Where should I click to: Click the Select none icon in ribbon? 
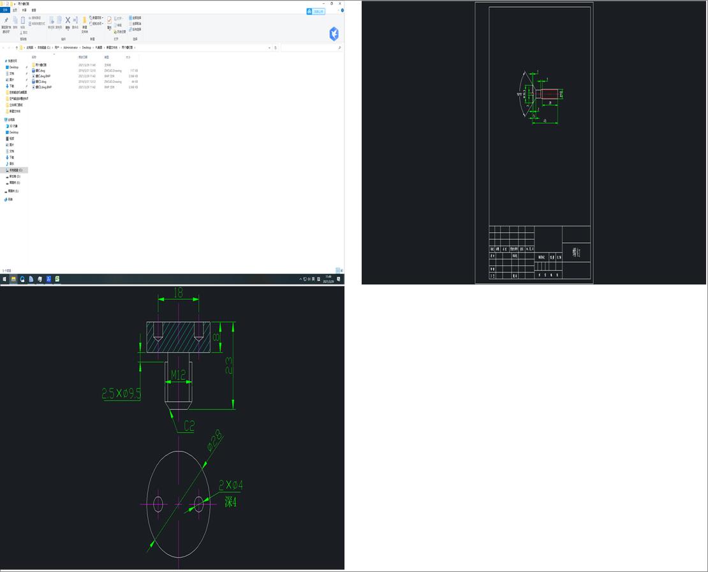coord(131,24)
